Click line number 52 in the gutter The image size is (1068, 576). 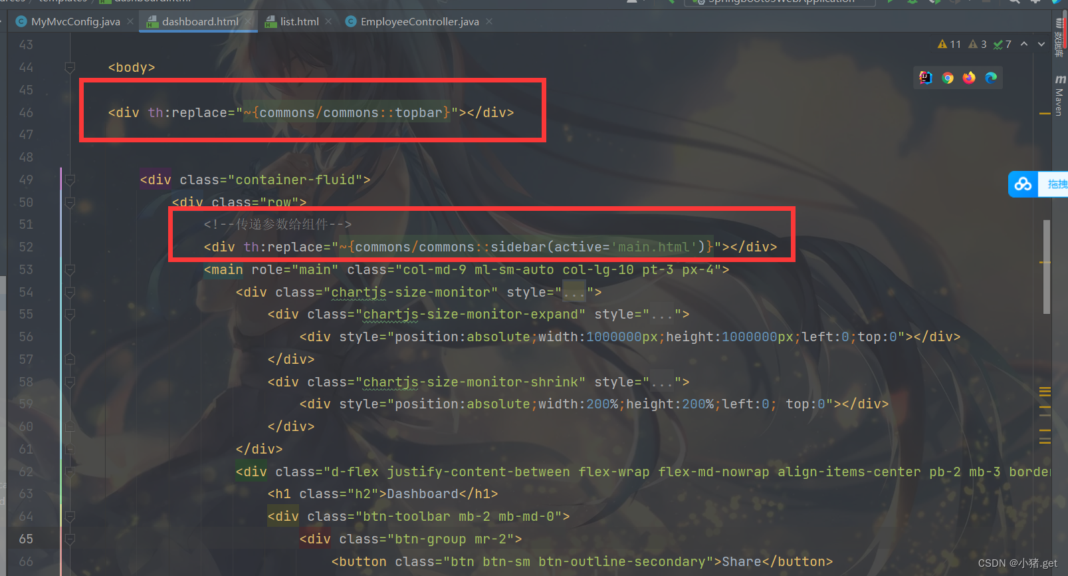pyautogui.click(x=26, y=247)
